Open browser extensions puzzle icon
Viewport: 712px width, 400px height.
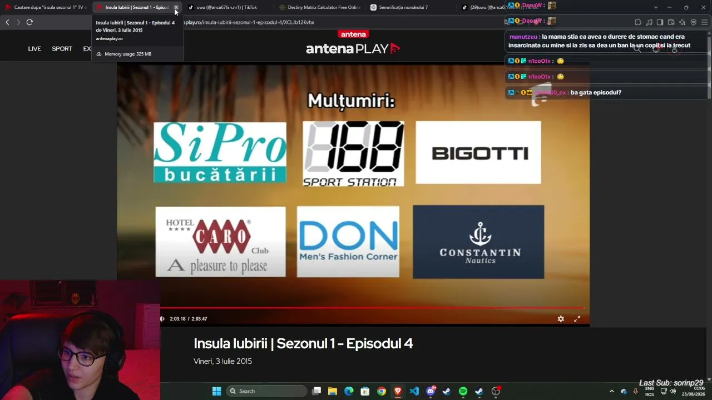point(637,22)
